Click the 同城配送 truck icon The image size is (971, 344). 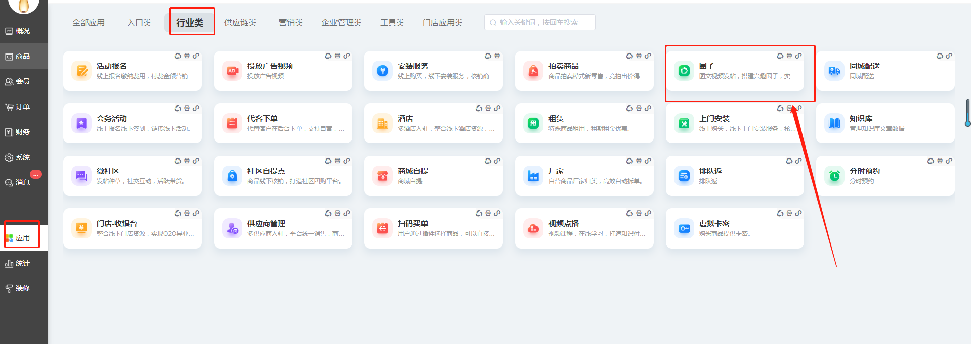click(834, 71)
